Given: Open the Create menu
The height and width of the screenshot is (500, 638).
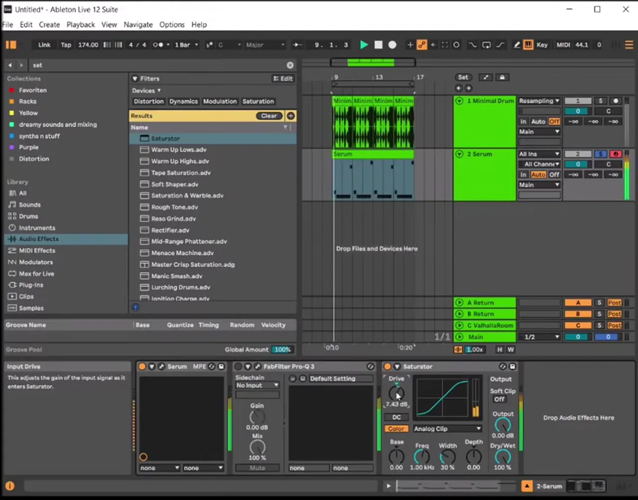Looking at the screenshot, I should pyautogui.click(x=49, y=24).
